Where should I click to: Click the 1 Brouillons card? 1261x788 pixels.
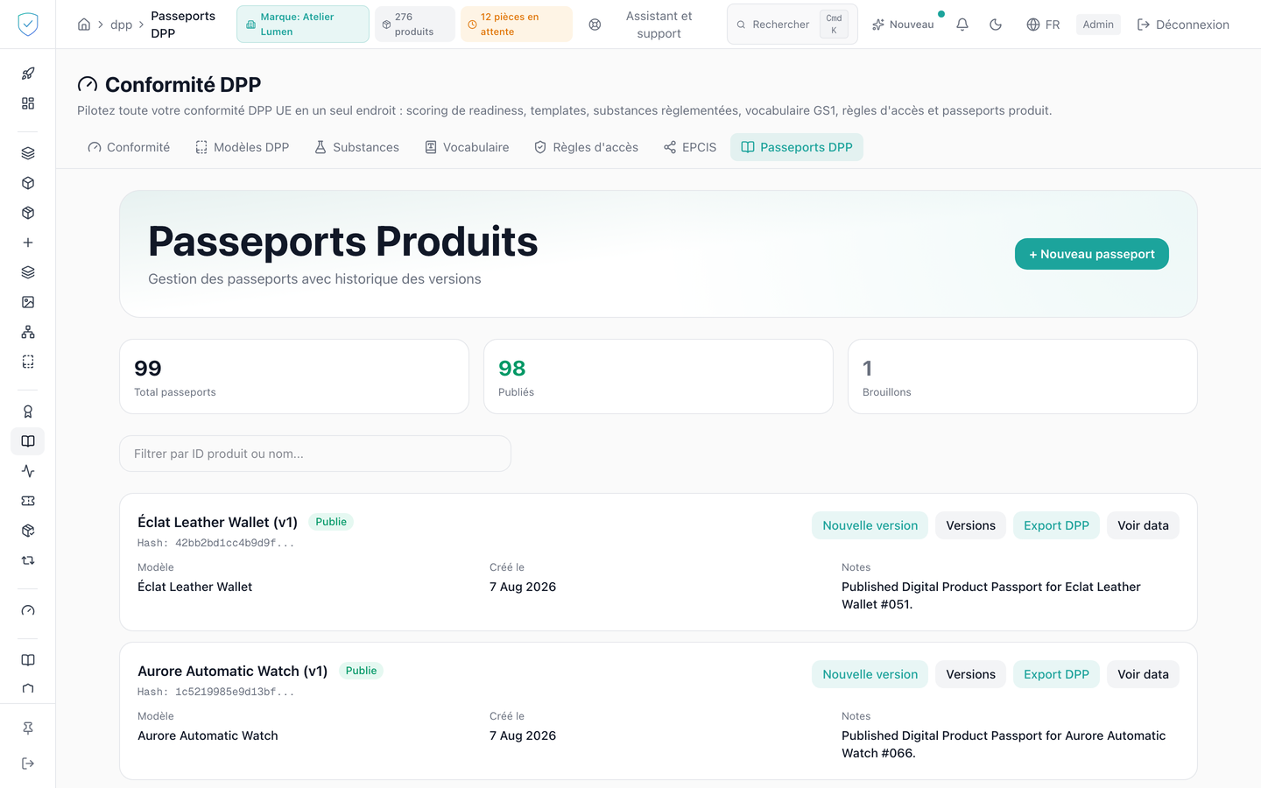tap(1023, 376)
